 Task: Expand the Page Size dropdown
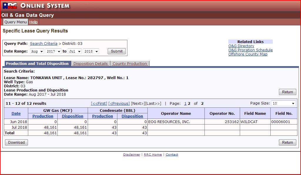coord(283,103)
